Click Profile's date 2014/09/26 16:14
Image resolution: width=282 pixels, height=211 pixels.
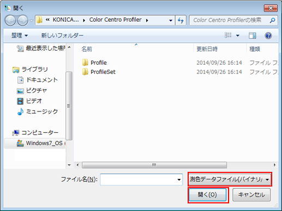219,63
